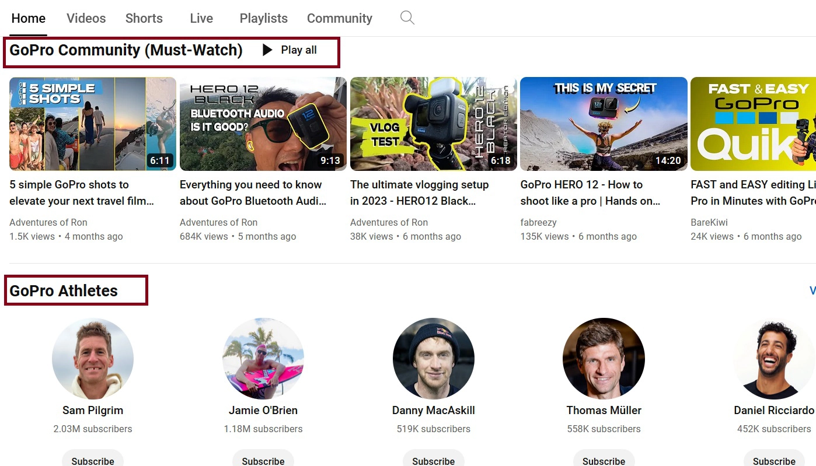The image size is (816, 466).
Task: Click '558K subscribers' under Thomas Müller
Action: click(604, 429)
